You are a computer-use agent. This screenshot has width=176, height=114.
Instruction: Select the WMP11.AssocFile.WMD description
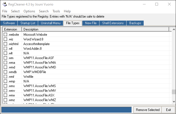40,67
